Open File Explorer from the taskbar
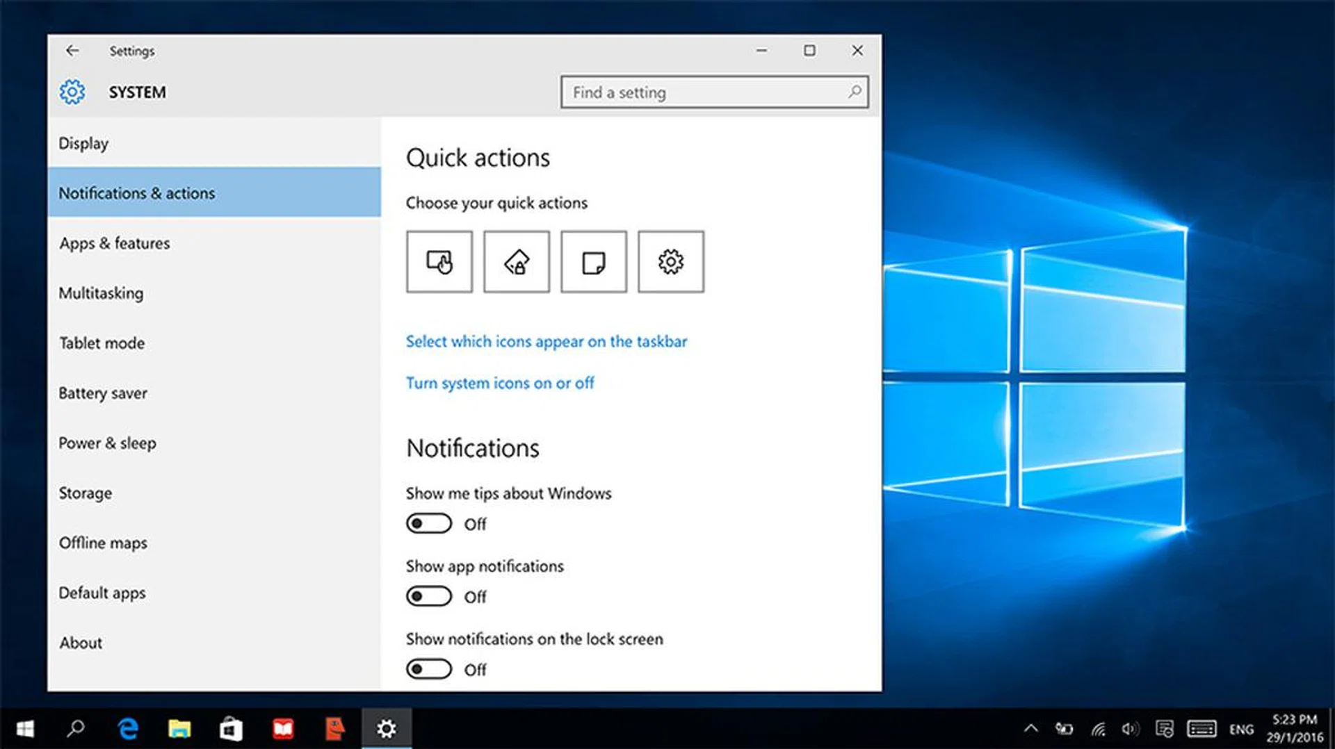This screenshot has height=749, width=1335. (x=179, y=728)
